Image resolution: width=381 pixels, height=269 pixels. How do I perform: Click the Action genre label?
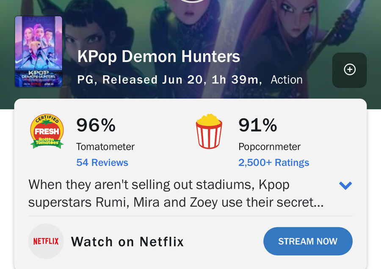tap(287, 80)
